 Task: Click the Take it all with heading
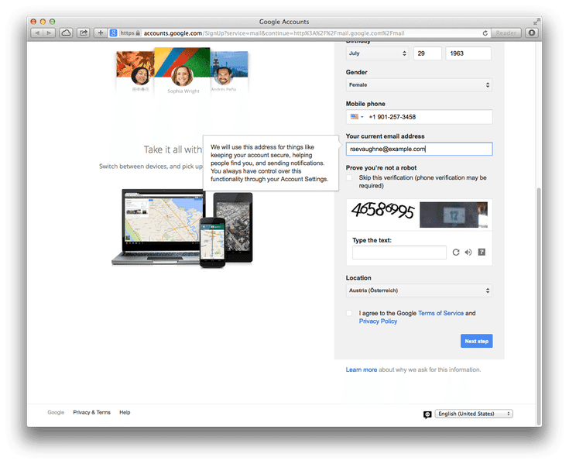(x=173, y=150)
